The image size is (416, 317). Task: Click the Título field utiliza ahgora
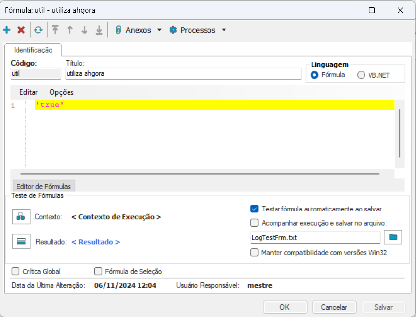coord(183,73)
